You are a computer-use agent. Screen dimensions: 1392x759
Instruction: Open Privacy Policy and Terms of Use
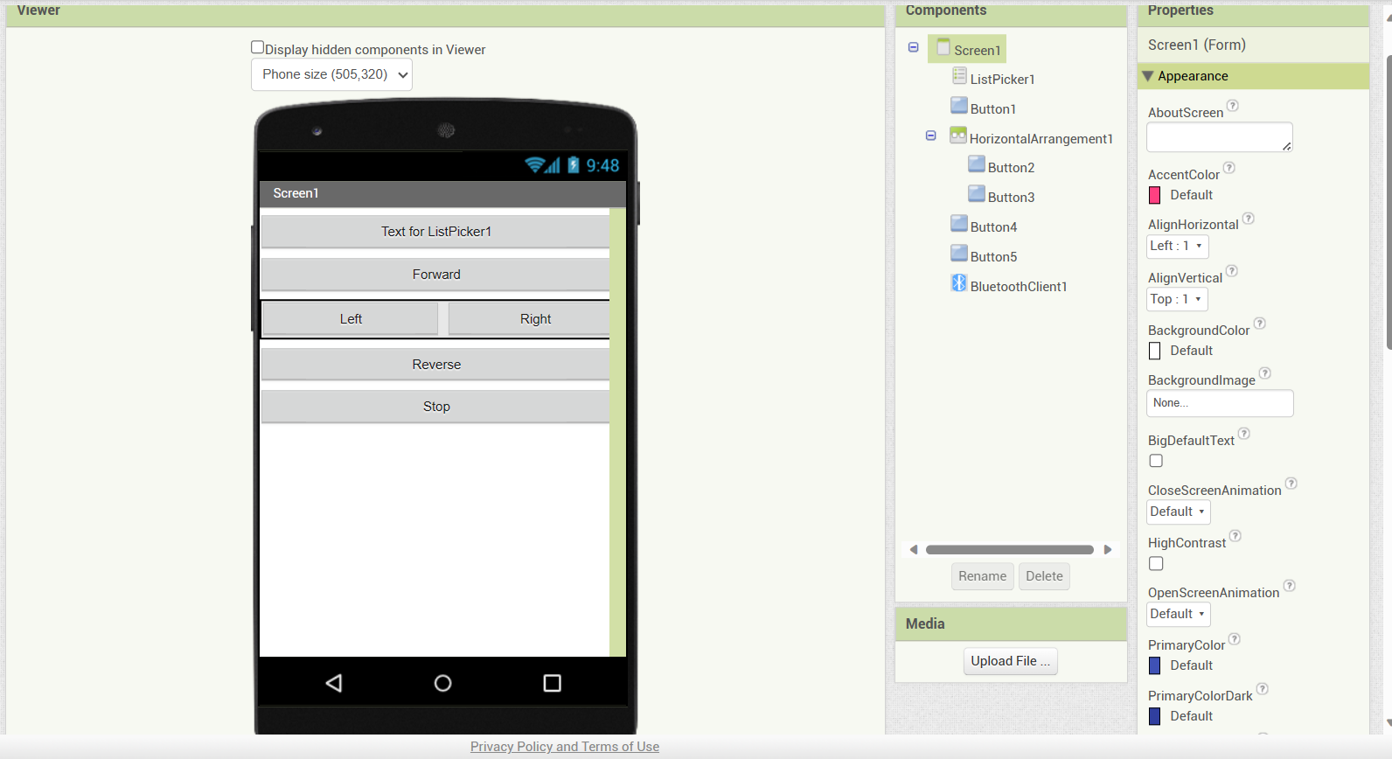pos(565,747)
